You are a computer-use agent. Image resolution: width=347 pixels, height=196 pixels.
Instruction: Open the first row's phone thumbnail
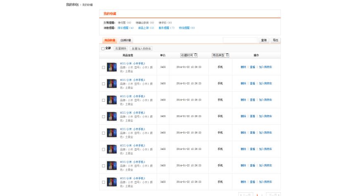[112, 67]
